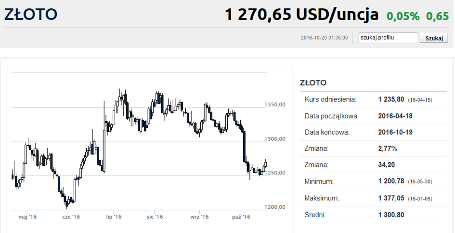Click the 'cze '16' axis label

pos(71,217)
